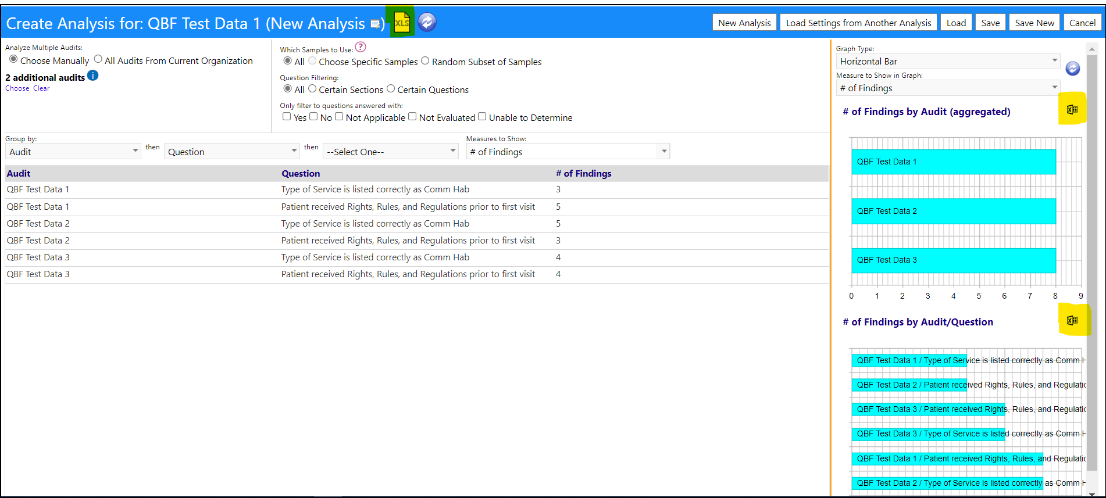This screenshot has width=1106, height=498.
Task: Click the graph refresh icon beside Graph Type
Action: (1073, 69)
